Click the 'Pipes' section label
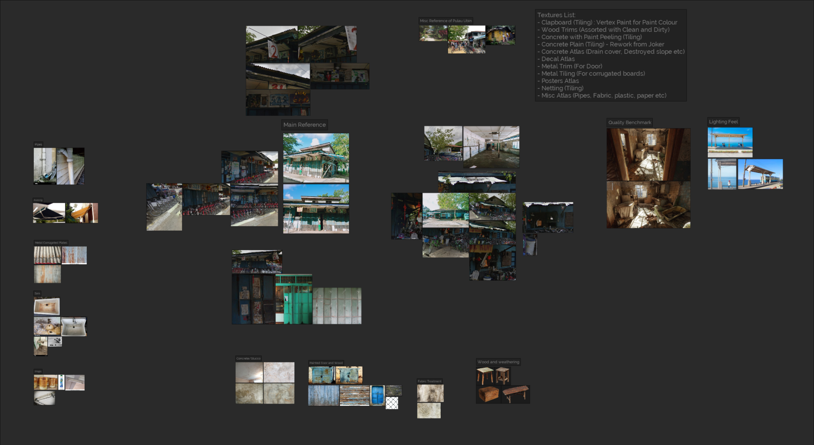Viewport: 814px width, 445px height. pos(39,144)
